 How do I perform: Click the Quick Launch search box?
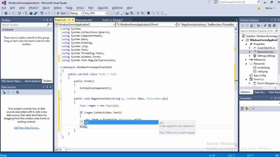pos(240,2)
